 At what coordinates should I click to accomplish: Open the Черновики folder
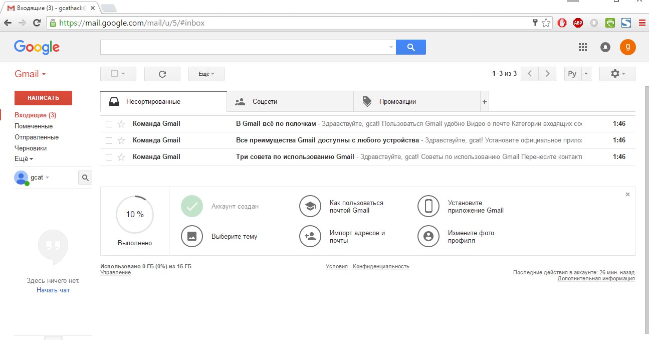coord(31,148)
